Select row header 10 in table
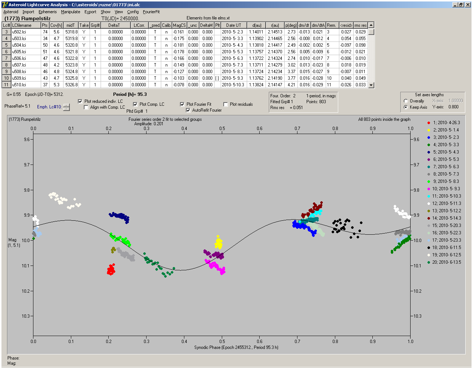 pyautogui.click(x=7, y=78)
